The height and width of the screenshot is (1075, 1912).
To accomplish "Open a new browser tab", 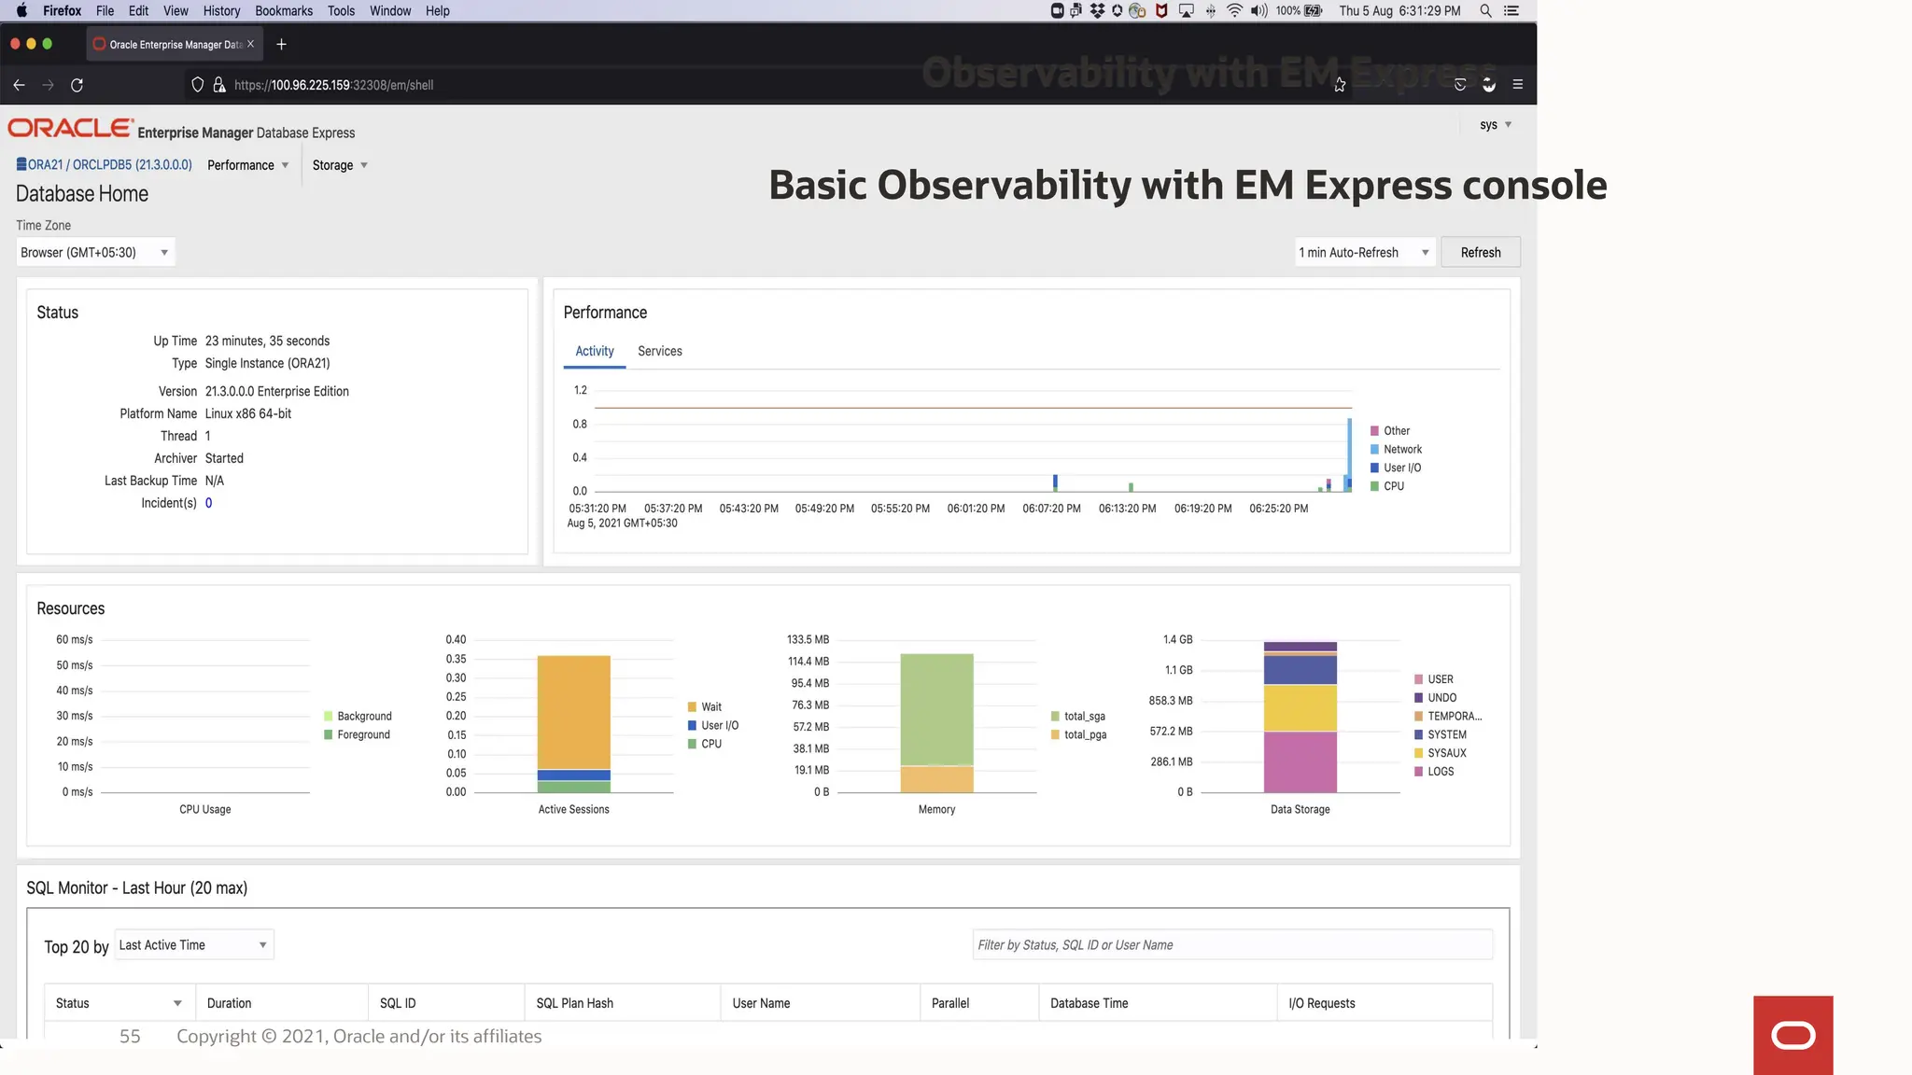I will click(281, 44).
